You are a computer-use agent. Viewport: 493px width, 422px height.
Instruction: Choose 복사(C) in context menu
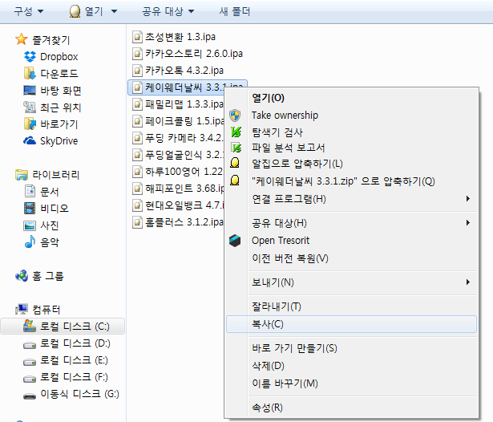[x=351, y=324]
